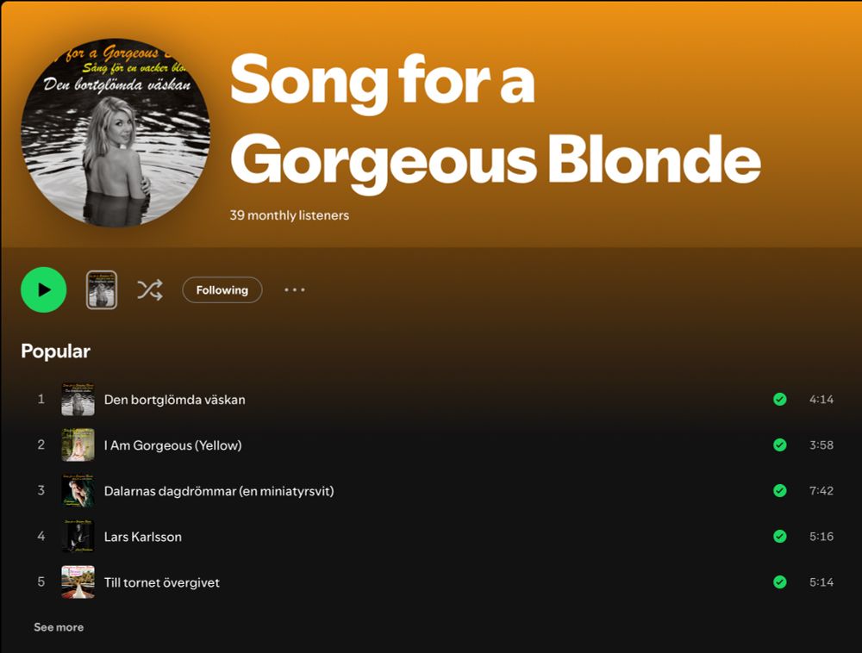Toggle saved checkmark for I Am Gorgeous (Yellow)
Image resolution: width=862 pixels, height=653 pixels.
pos(779,445)
